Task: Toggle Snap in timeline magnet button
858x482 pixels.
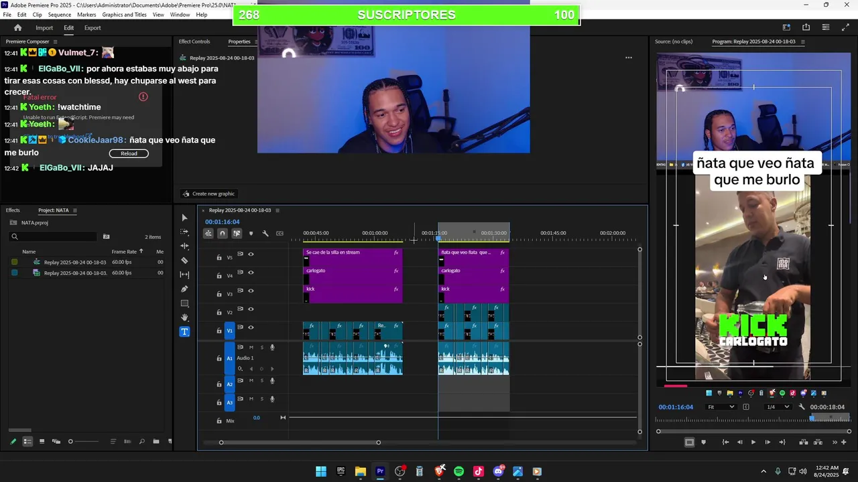Action: (223, 233)
